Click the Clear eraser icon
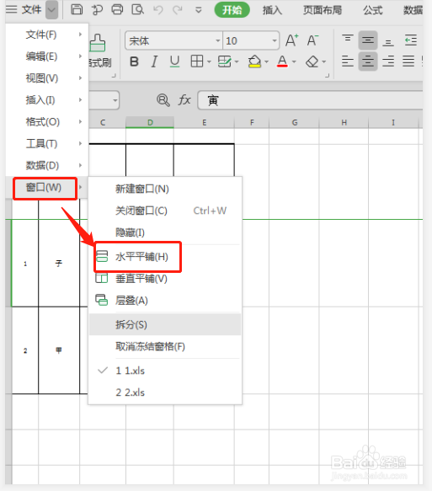The height and width of the screenshot is (491, 432). tap(312, 61)
